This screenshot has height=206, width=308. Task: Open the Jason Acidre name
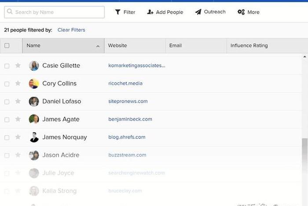[x=61, y=155]
